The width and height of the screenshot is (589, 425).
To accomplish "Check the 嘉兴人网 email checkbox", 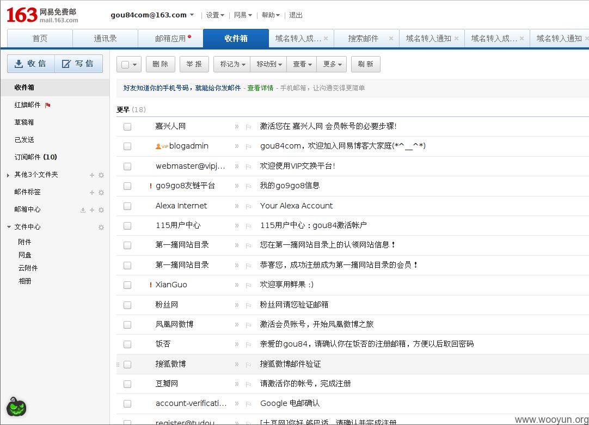I will pos(127,127).
